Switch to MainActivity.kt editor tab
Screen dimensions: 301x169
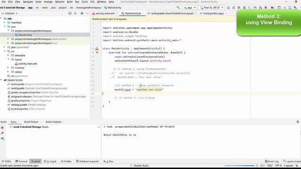[132, 14]
